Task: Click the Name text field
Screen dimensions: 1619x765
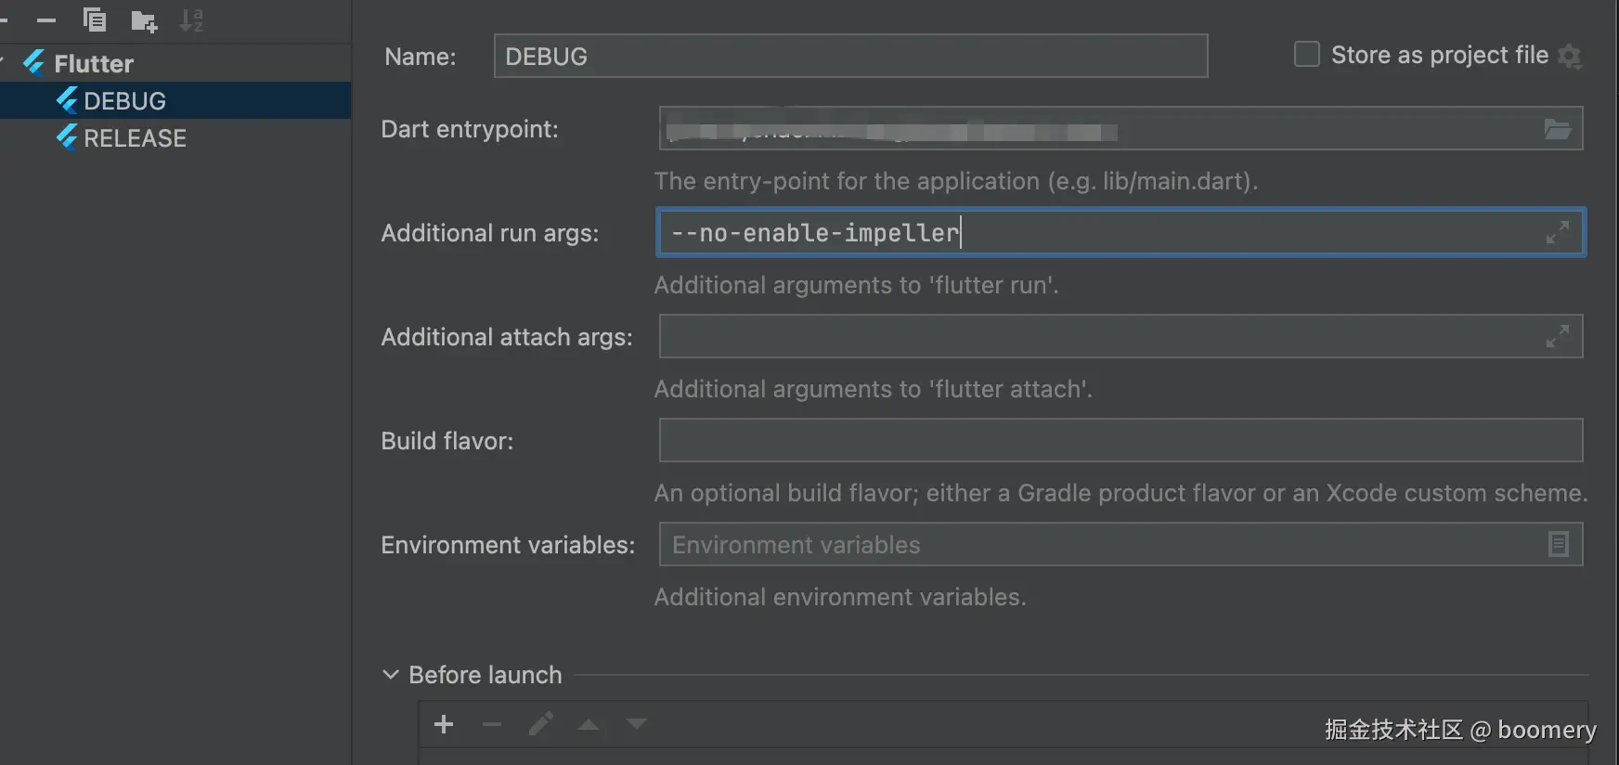Action: click(849, 57)
